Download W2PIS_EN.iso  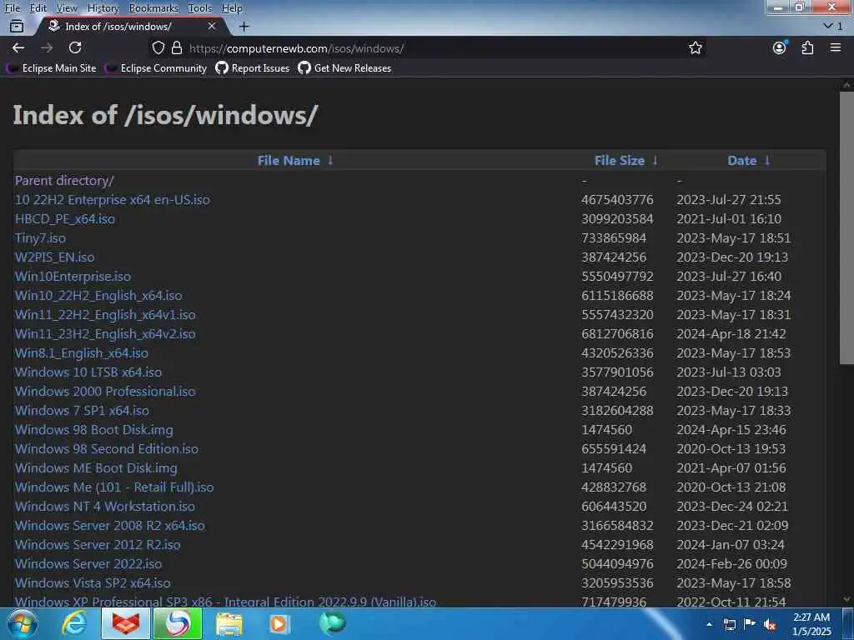(54, 257)
